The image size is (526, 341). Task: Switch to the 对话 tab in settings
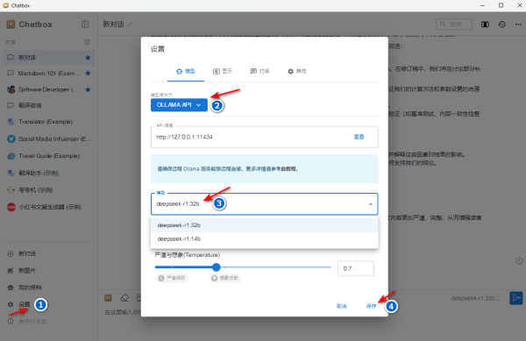[x=259, y=71]
